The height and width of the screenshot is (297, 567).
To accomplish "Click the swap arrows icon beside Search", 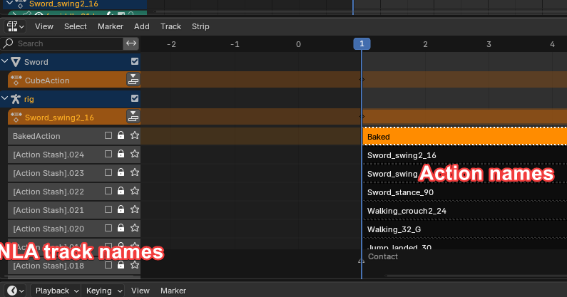I will tap(131, 43).
